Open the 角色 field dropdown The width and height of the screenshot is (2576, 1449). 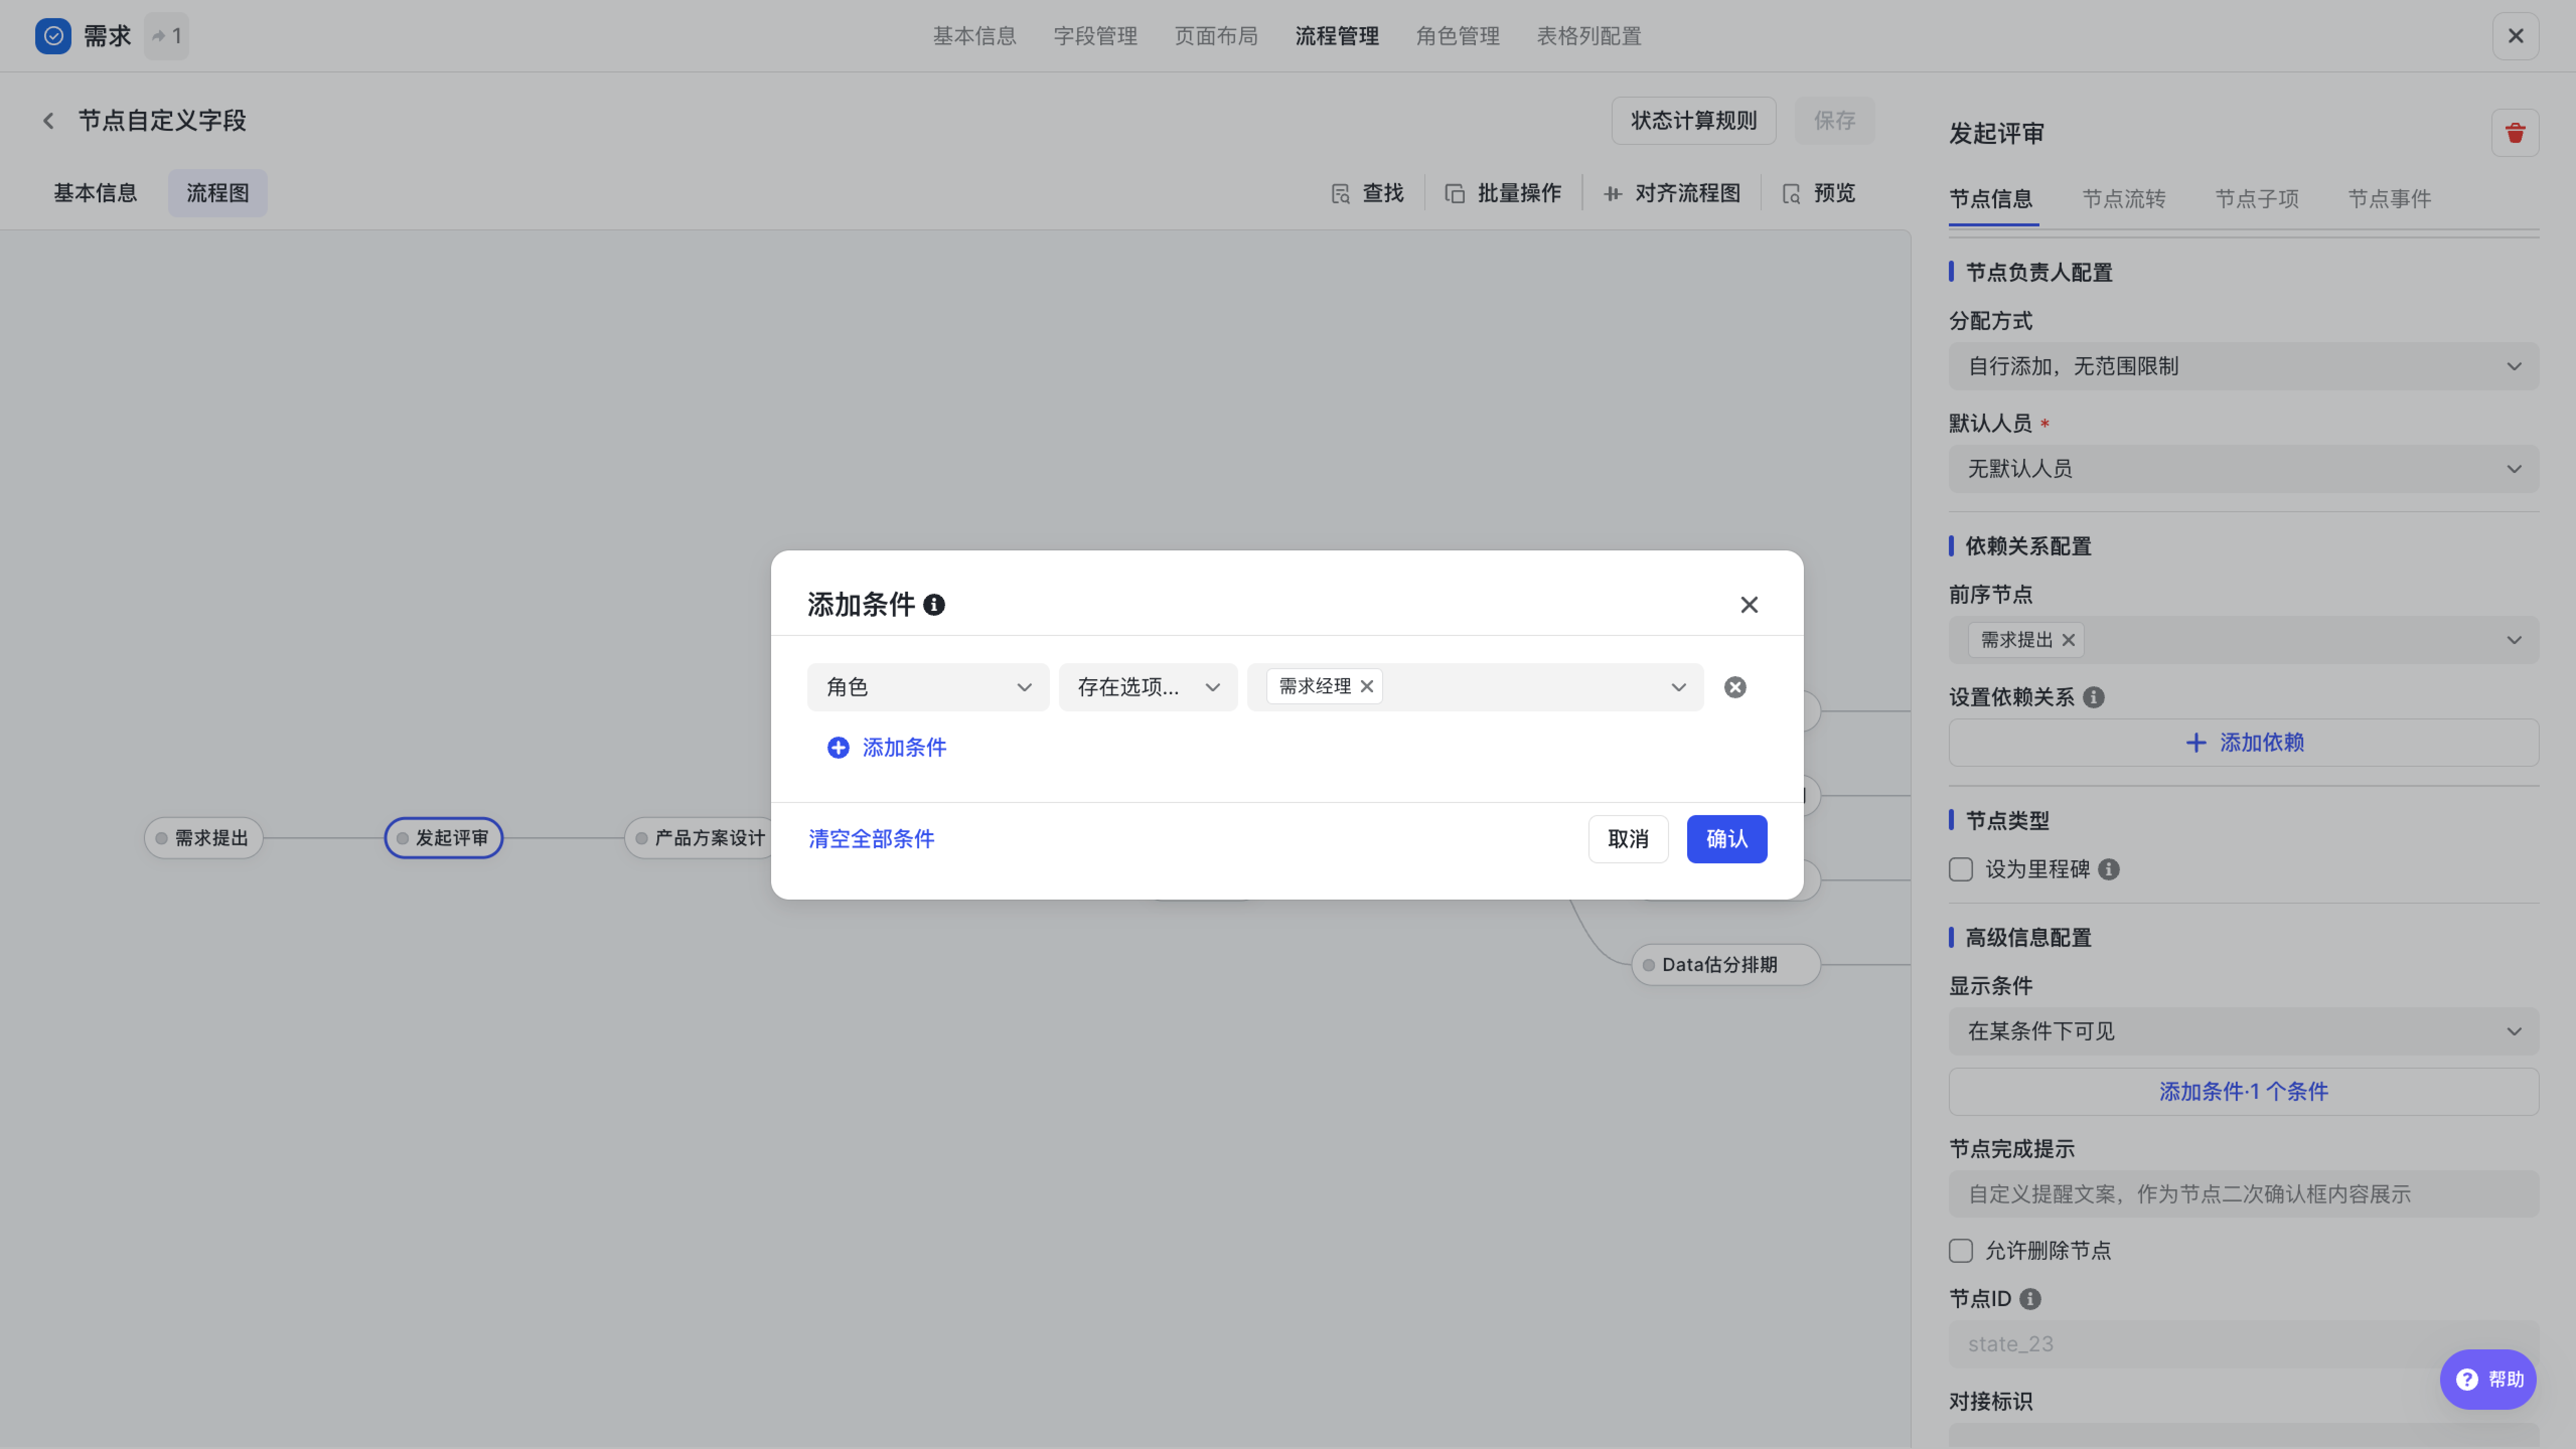928,688
